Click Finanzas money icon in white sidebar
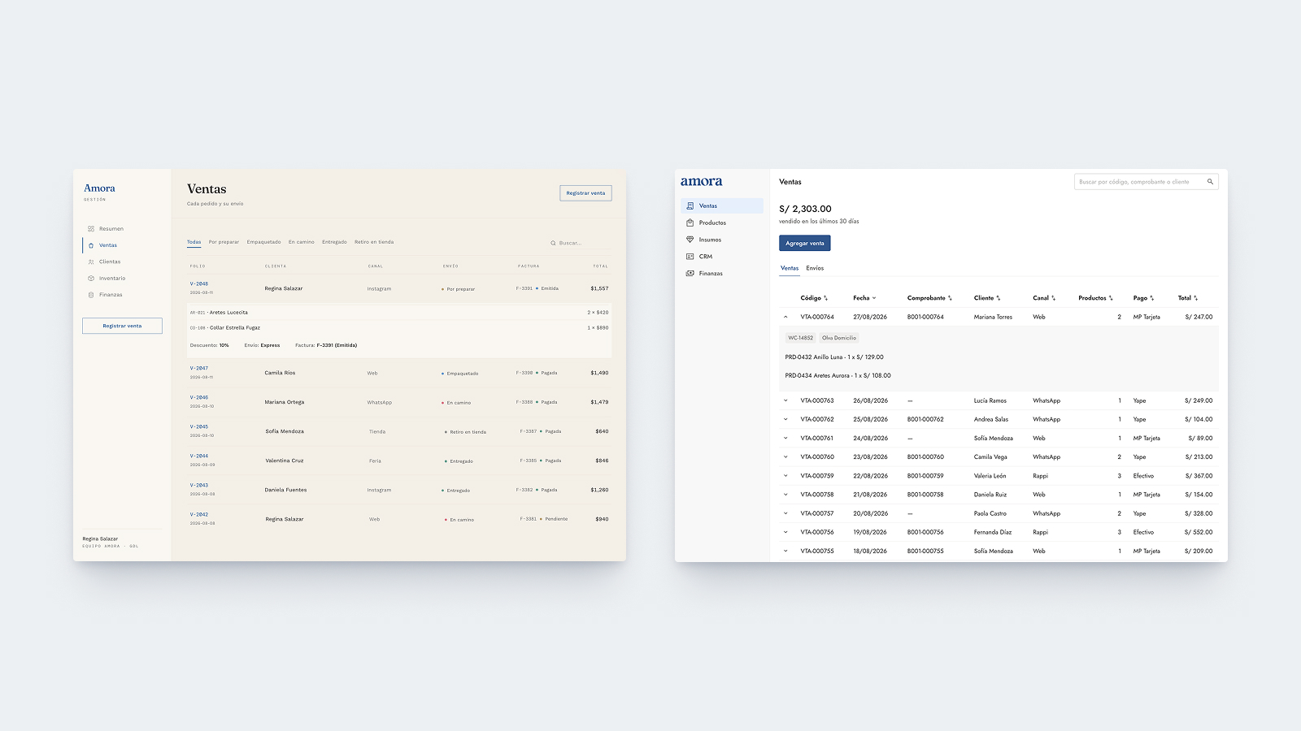This screenshot has width=1301, height=731. tap(690, 274)
